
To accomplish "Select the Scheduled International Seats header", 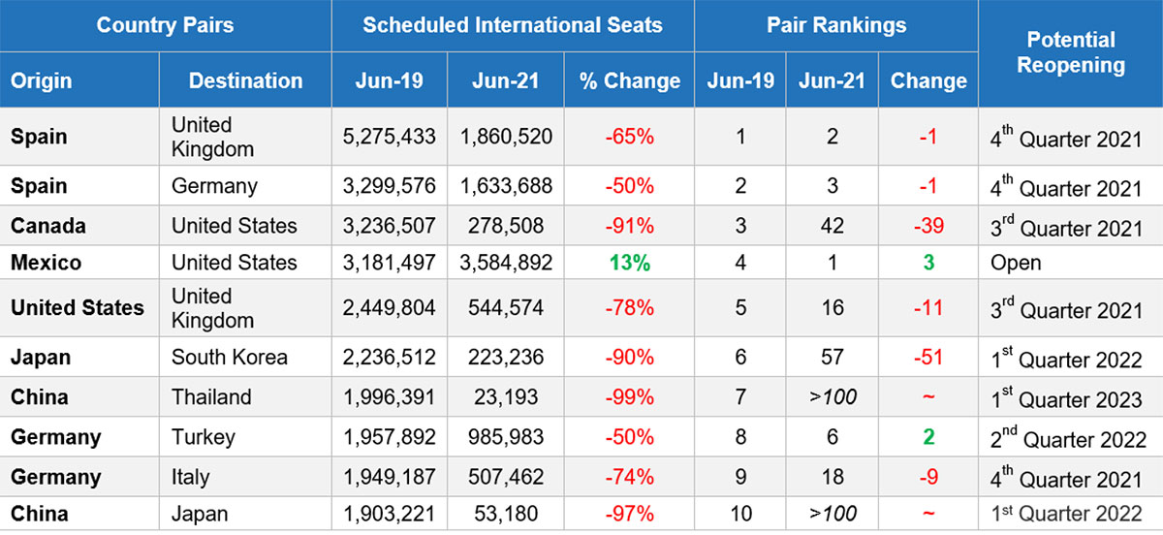I will point(513,25).
